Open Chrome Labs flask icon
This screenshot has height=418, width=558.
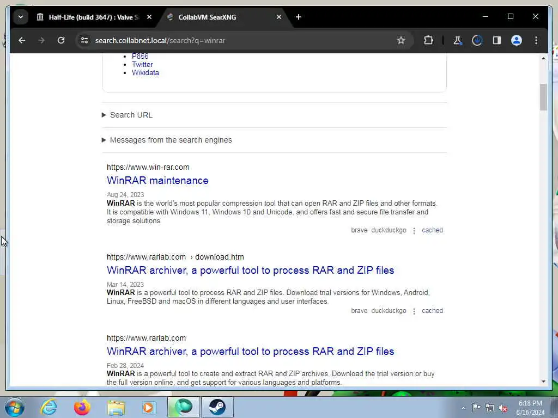(457, 40)
